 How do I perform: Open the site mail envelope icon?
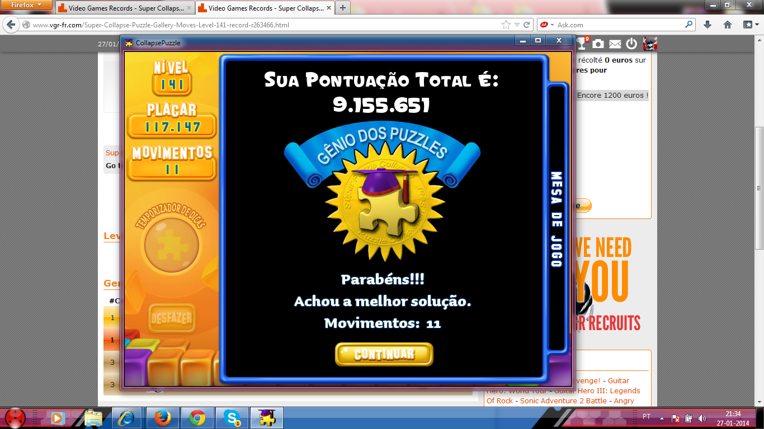(615, 44)
